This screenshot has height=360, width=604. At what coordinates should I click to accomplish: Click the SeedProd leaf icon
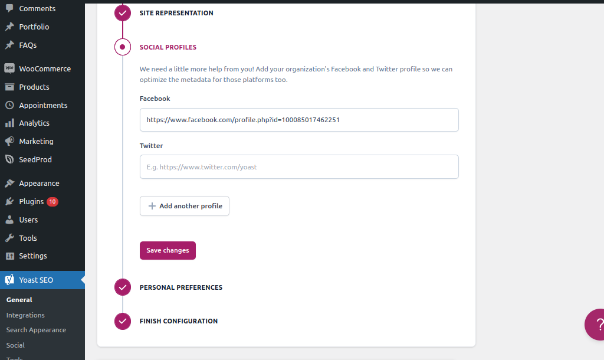9,160
